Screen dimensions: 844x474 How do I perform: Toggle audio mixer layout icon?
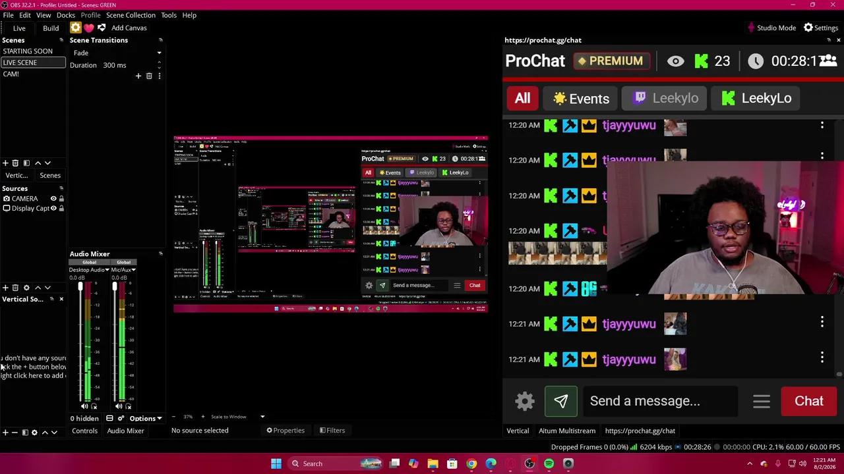pos(109,418)
